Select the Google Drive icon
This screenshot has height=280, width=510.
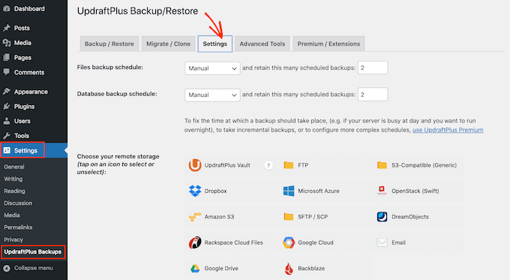pyautogui.click(x=195, y=269)
